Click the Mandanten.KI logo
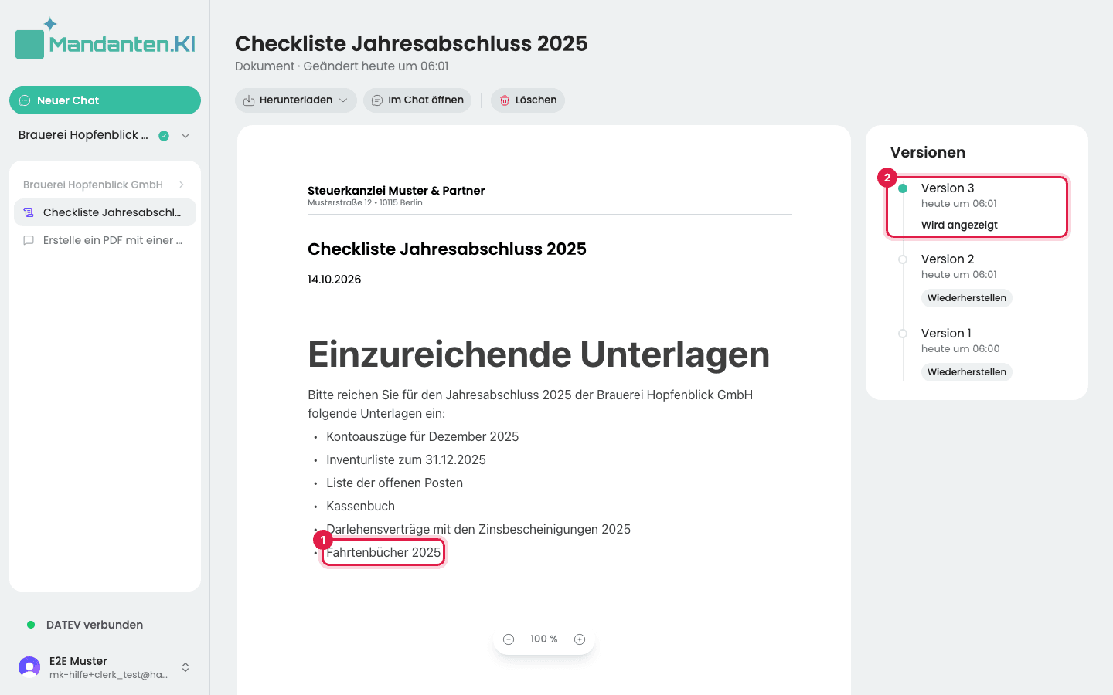 click(x=105, y=39)
